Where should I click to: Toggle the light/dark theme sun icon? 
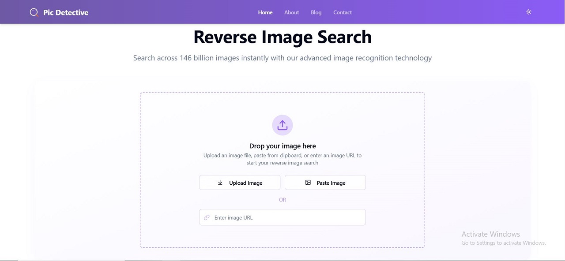pos(529,12)
